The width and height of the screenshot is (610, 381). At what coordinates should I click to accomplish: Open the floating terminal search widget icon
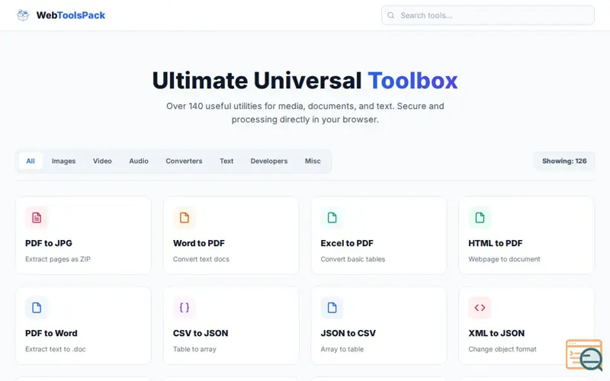point(584,354)
